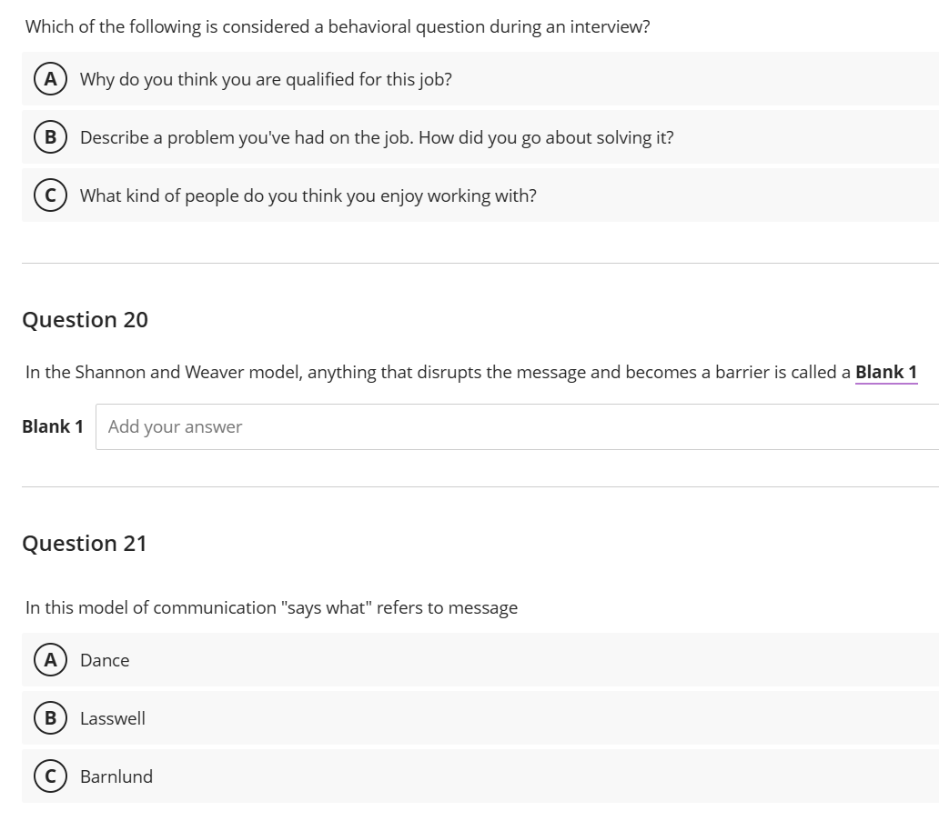939x821 pixels.
Task: Choose Lasswell as the communication model answer
Action: (112, 718)
